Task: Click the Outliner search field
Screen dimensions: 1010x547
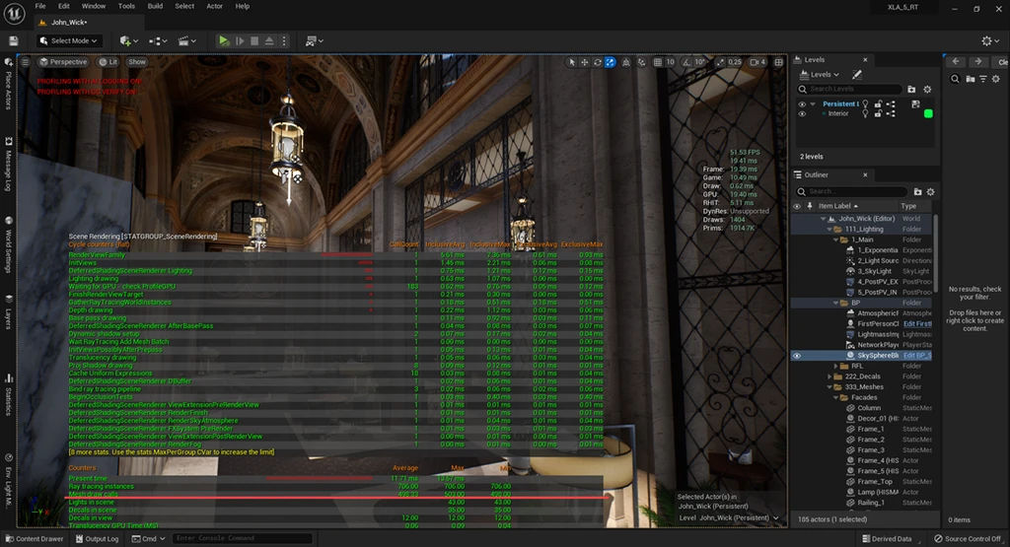Action: click(851, 191)
